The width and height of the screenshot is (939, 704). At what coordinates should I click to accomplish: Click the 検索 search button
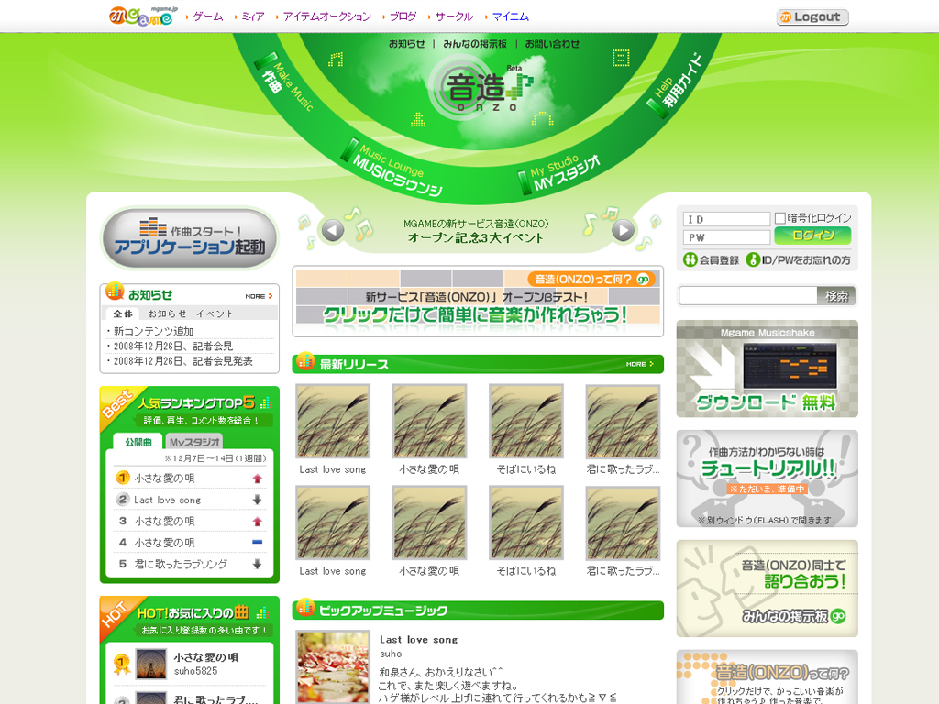[836, 296]
